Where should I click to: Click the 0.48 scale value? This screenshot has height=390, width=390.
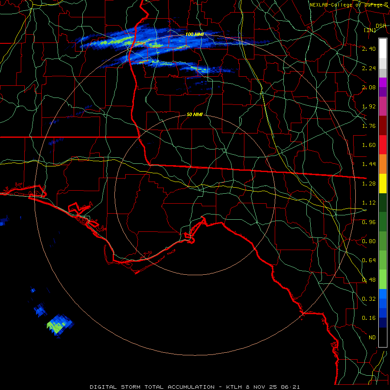(x=369, y=280)
